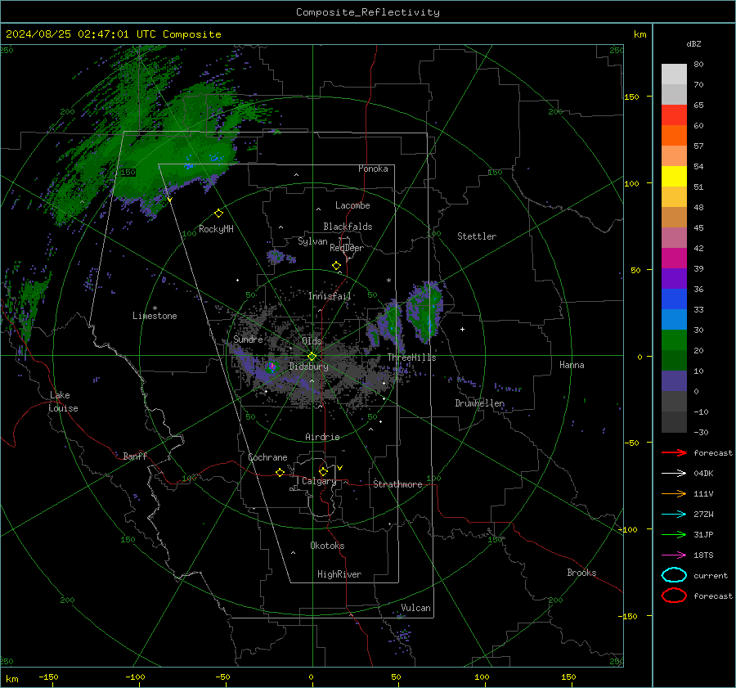Click the Strathmore label

point(397,484)
